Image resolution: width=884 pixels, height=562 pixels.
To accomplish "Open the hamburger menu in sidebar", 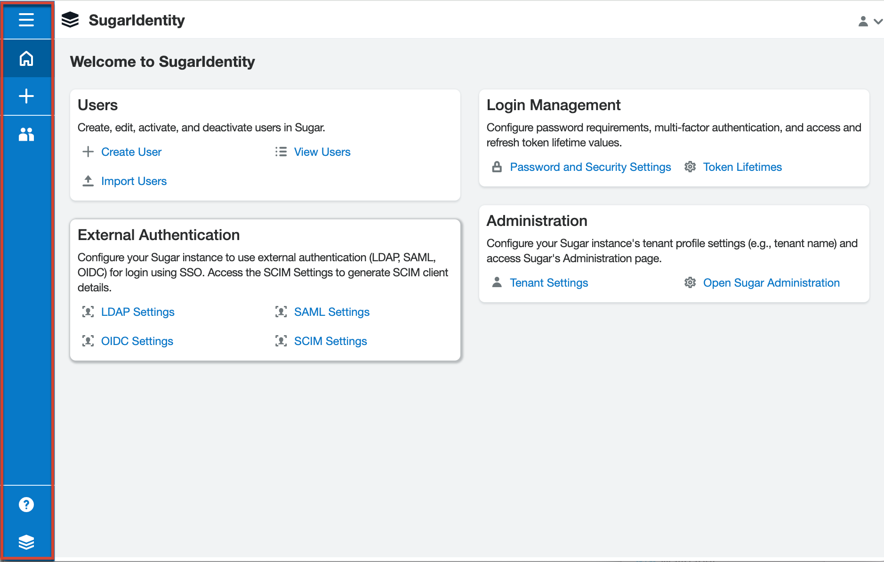I will pos(26,20).
